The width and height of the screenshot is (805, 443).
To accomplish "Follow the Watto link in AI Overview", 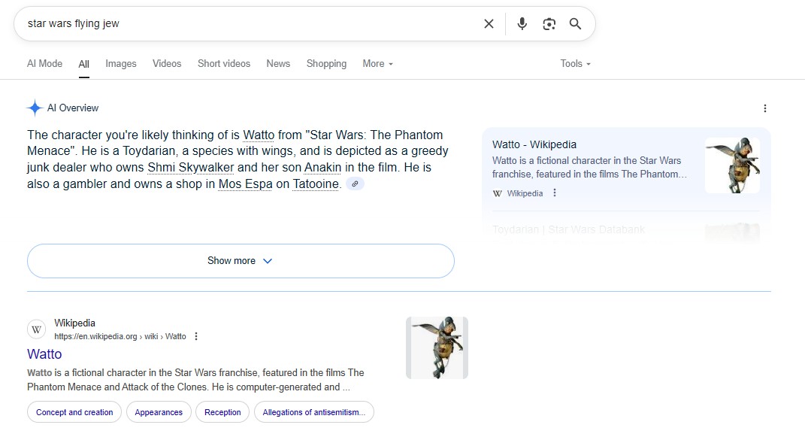I will coord(259,135).
